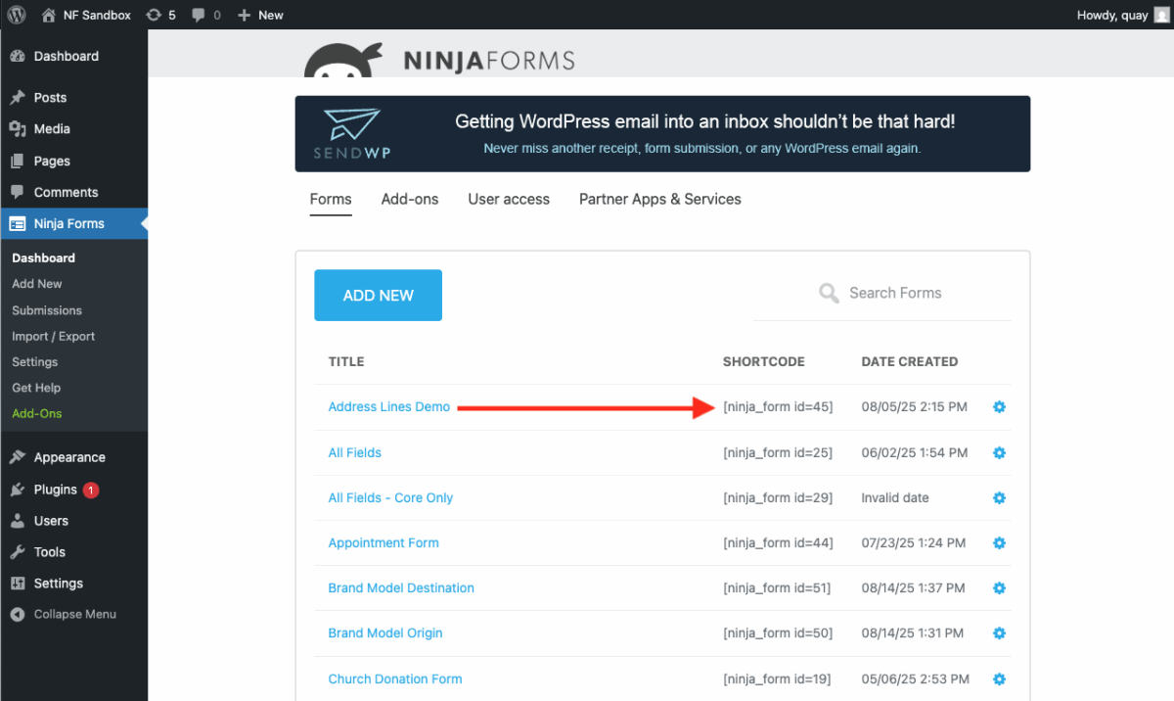Sort by DATE CREATED column header
The height and width of the screenshot is (701, 1174).
click(910, 361)
